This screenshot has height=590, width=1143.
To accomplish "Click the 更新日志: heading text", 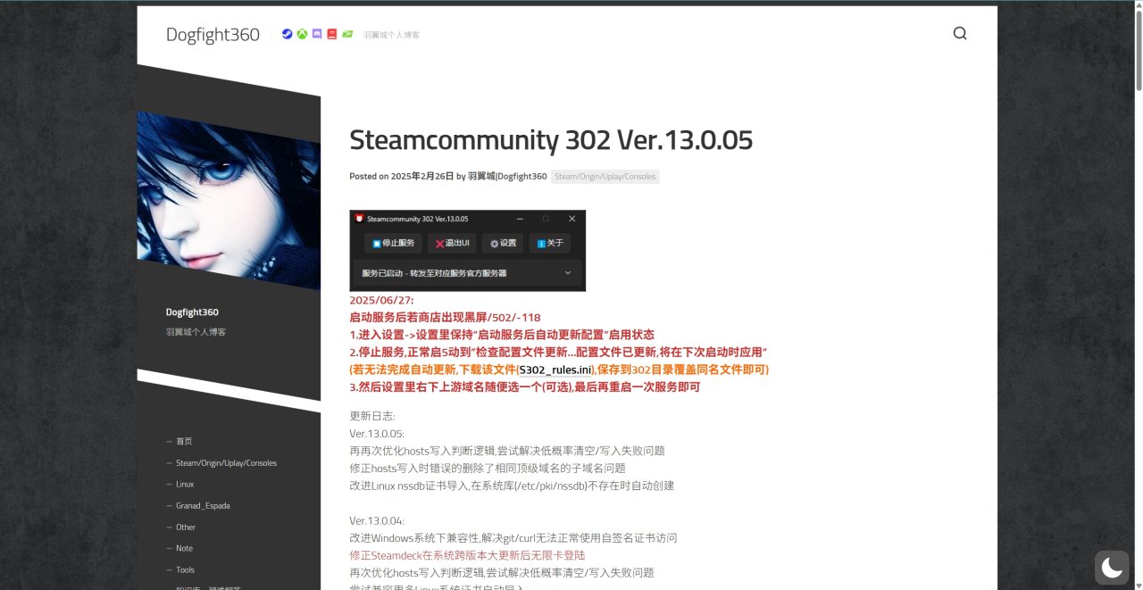I will point(372,416).
